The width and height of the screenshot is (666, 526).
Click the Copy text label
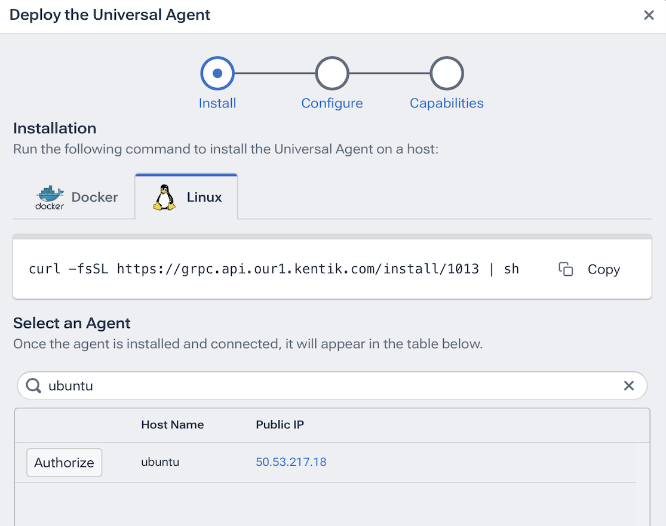coord(603,269)
